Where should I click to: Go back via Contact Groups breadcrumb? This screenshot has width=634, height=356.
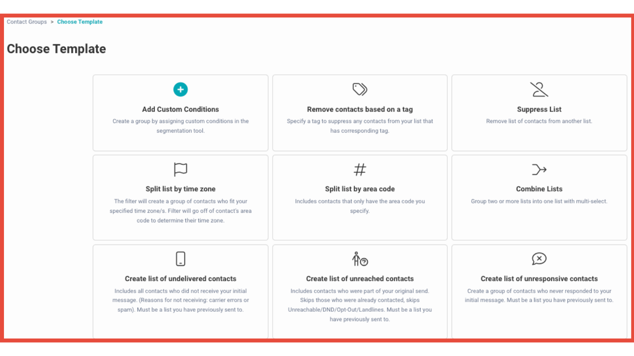27,22
